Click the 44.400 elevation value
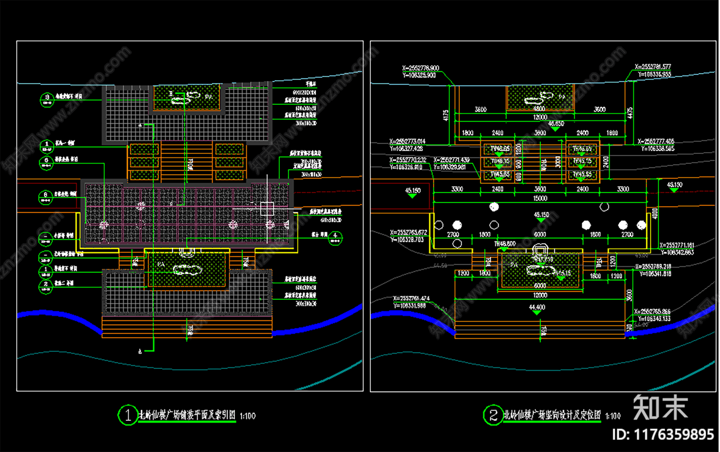Screen dimensions: 720x452 point(537,307)
